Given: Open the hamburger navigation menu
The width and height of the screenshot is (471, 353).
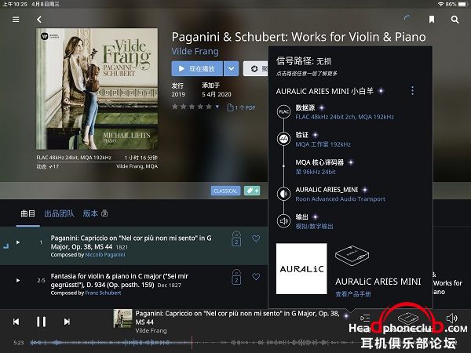Looking at the screenshot, I should point(16,20).
